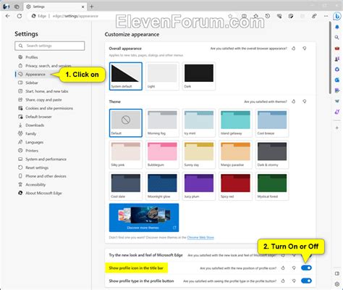
Task: Refresh the page with the reload icon
Action: tap(20, 16)
